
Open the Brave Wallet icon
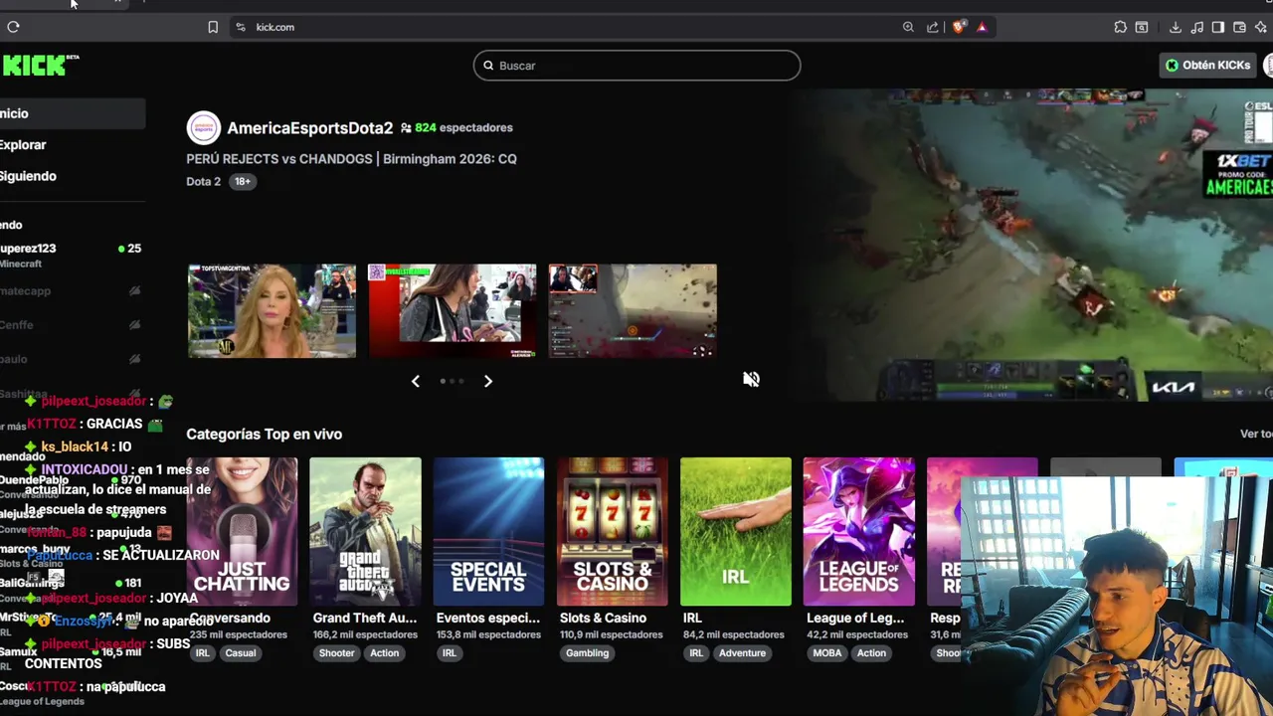1239,27
